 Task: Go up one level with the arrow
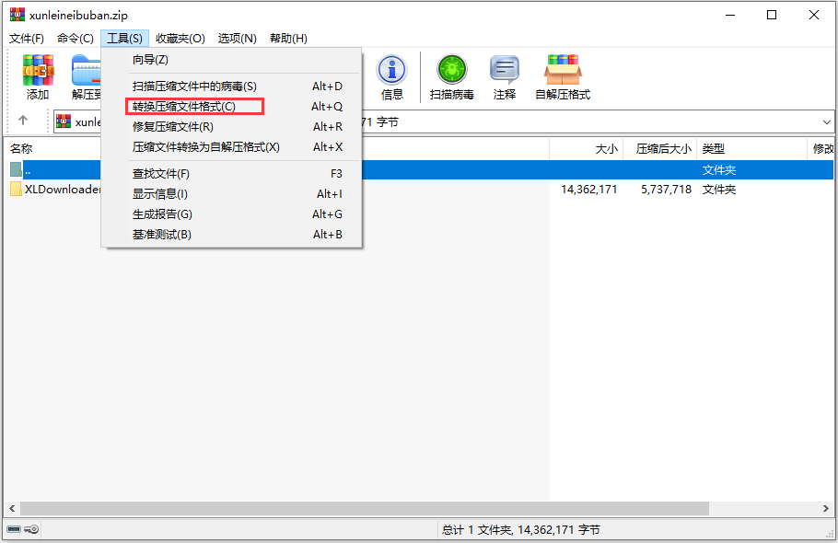click(23, 121)
